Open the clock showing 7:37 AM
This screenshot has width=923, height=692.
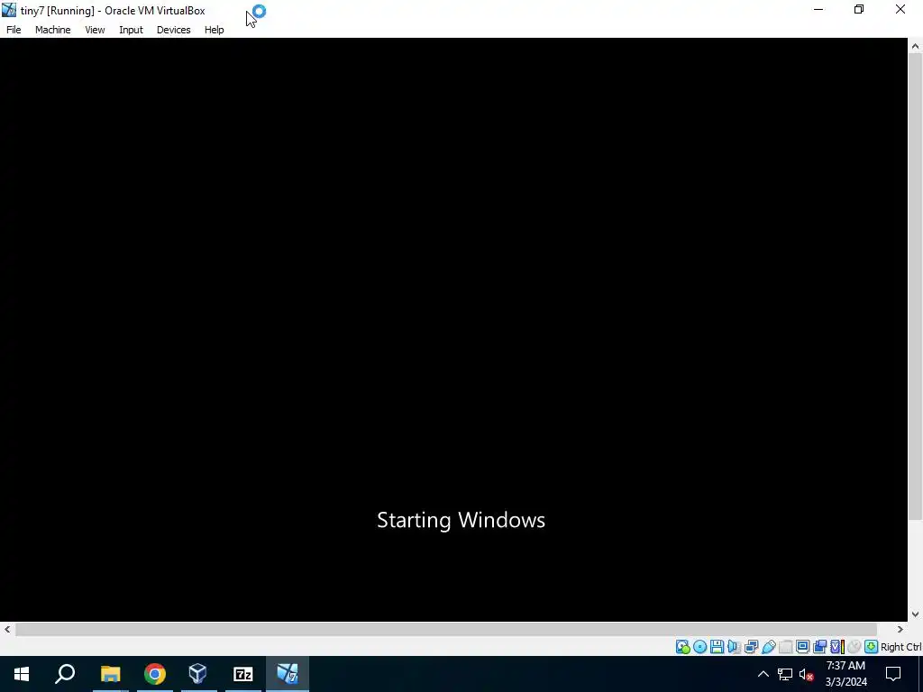845,674
